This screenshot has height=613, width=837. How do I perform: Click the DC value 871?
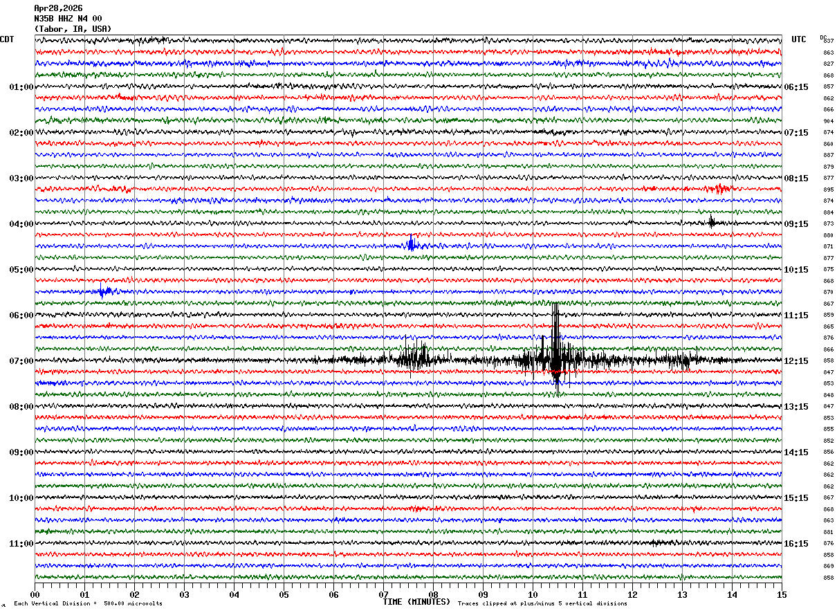(828, 246)
